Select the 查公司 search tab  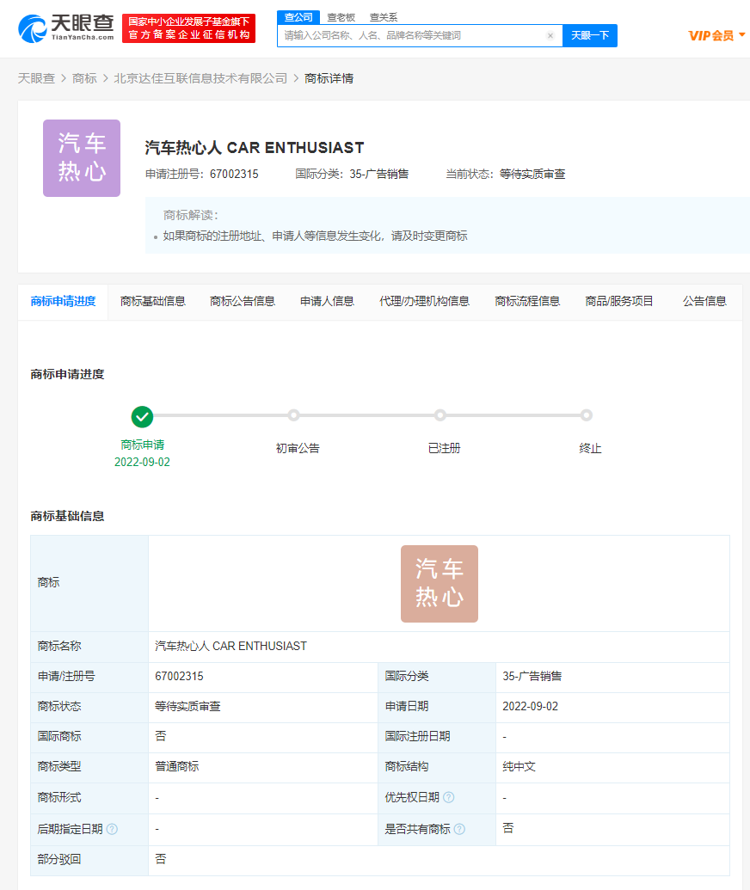[298, 17]
